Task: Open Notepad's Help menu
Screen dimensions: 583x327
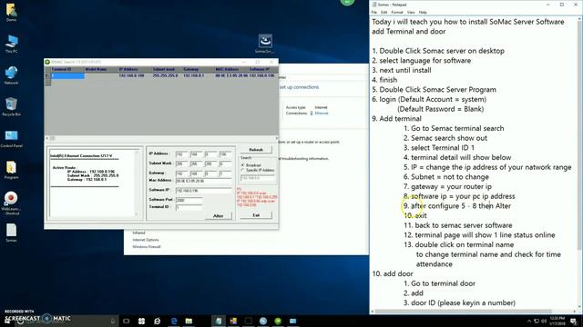Action: 423,12
